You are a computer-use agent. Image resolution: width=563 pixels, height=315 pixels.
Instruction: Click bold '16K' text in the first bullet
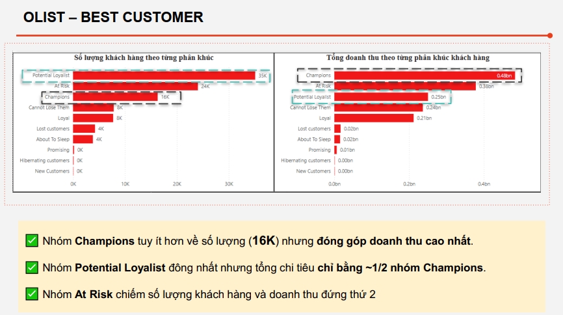coord(264,241)
